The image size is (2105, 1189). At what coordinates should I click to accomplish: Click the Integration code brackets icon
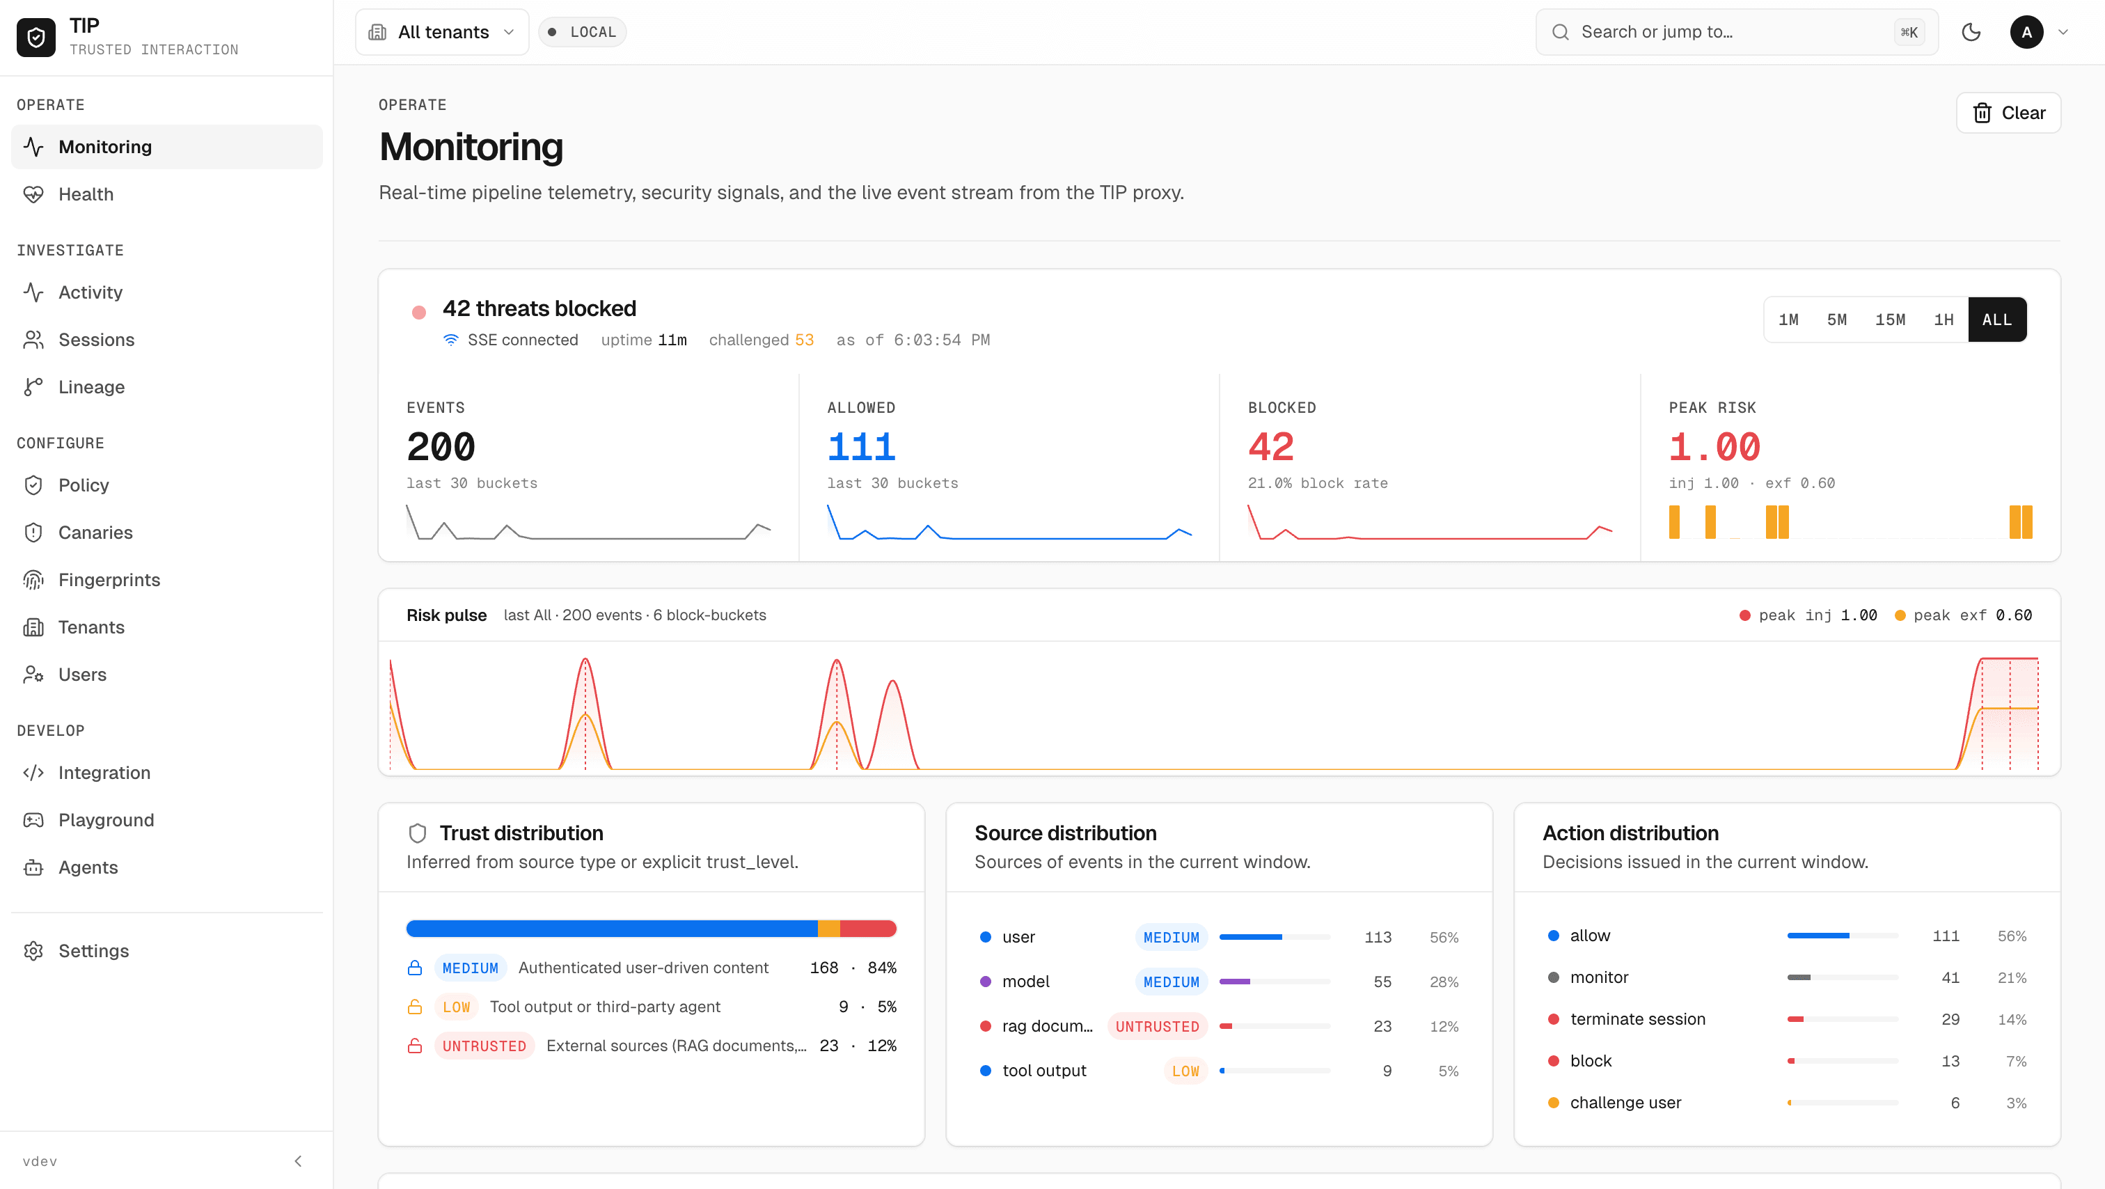click(33, 773)
